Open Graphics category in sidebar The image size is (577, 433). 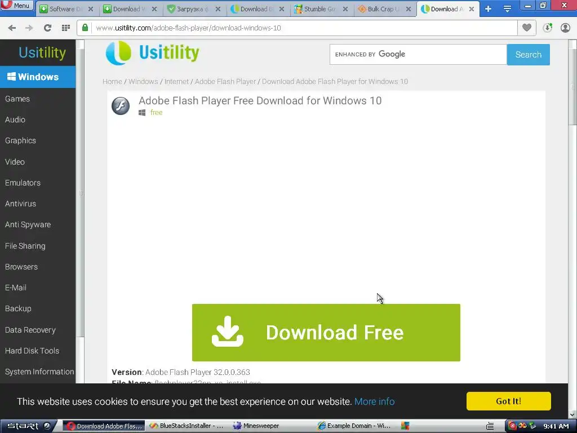pos(20,140)
